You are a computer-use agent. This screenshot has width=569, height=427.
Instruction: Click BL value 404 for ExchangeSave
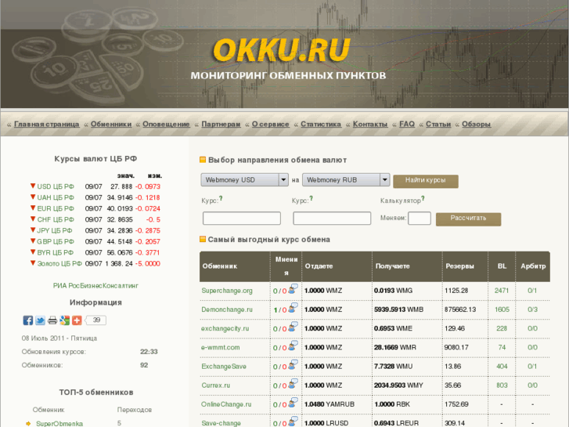point(502,367)
